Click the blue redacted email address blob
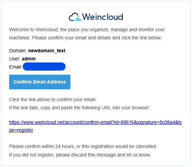Viewport: 192px width, 167px height. [x=44, y=67]
